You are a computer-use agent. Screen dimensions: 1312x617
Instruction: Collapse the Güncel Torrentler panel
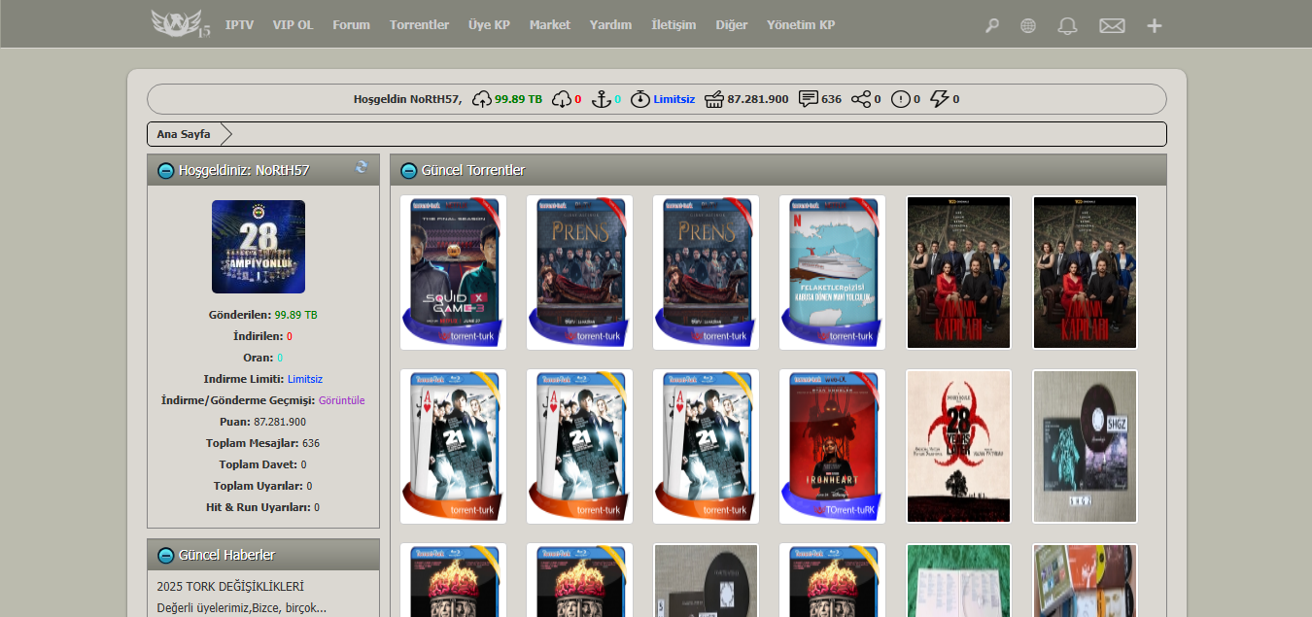(x=409, y=171)
